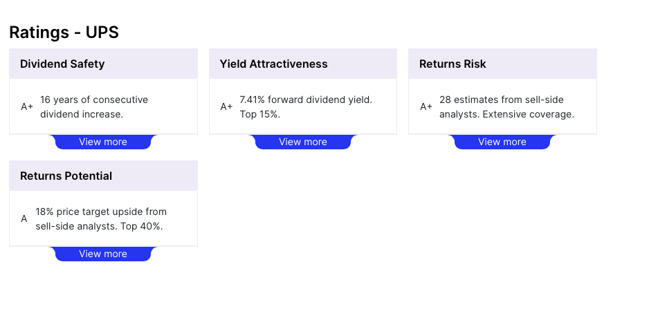667x318 pixels.
Task: Click the Returns Potential card title
Action: tap(66, 176)
